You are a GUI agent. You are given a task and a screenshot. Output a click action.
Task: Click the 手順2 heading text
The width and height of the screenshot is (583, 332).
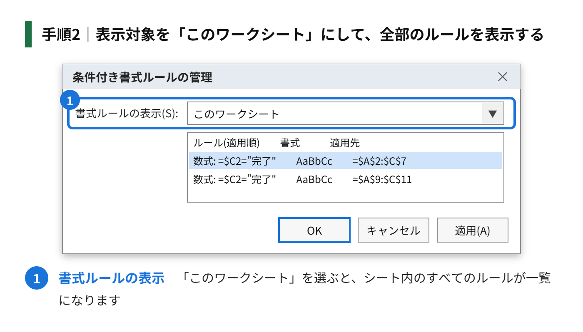pos(61,35)
